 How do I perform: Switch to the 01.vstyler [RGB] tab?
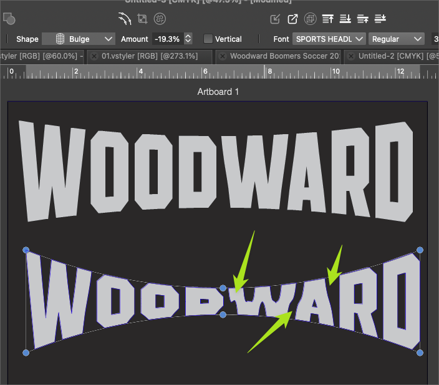click(150, 56)
